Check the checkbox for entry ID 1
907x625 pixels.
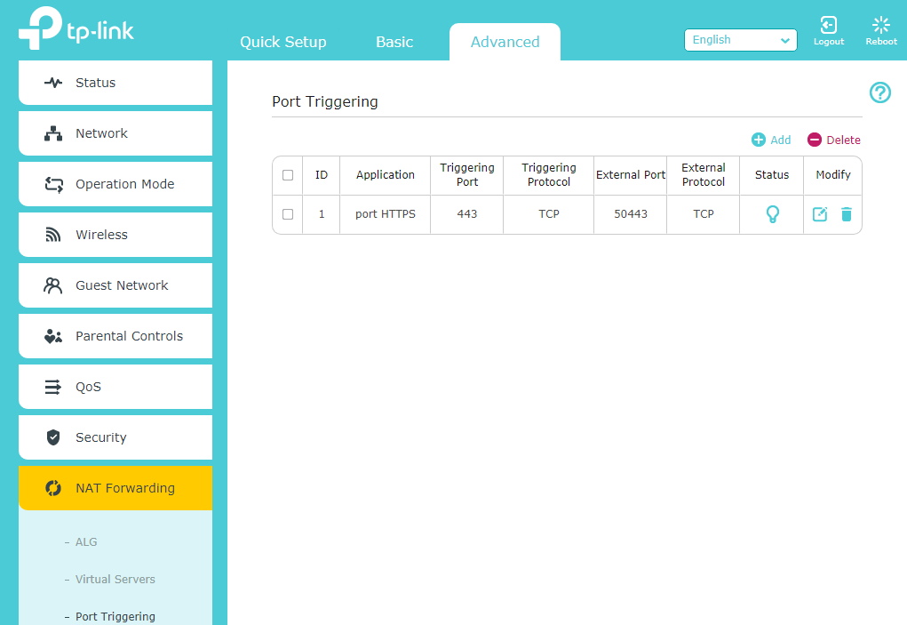tap(288, 214)
